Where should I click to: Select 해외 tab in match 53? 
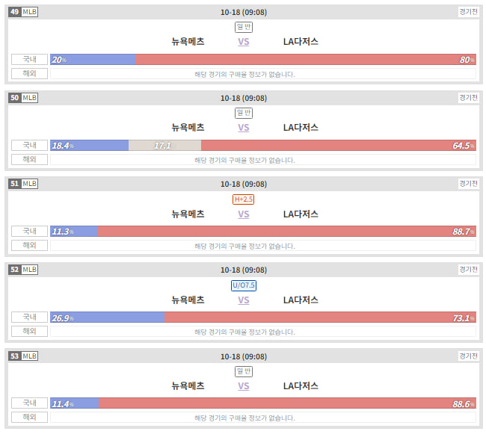click(x=29, y=417)
